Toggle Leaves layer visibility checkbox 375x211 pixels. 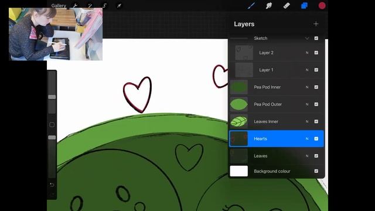point(316,156)
